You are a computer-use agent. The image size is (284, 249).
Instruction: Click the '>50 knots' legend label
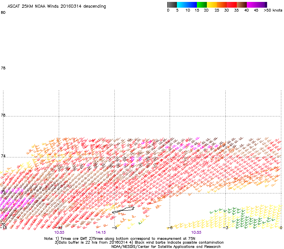pos(273,10)
